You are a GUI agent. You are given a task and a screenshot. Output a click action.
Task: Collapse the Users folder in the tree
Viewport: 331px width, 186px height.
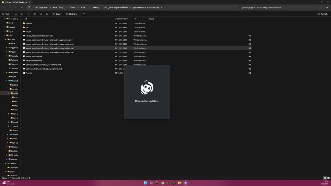(x=4, y=35)
